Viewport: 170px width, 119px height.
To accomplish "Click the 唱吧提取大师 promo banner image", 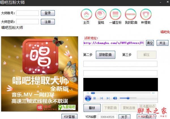I will pyautogui.click(x=40, y=74).
